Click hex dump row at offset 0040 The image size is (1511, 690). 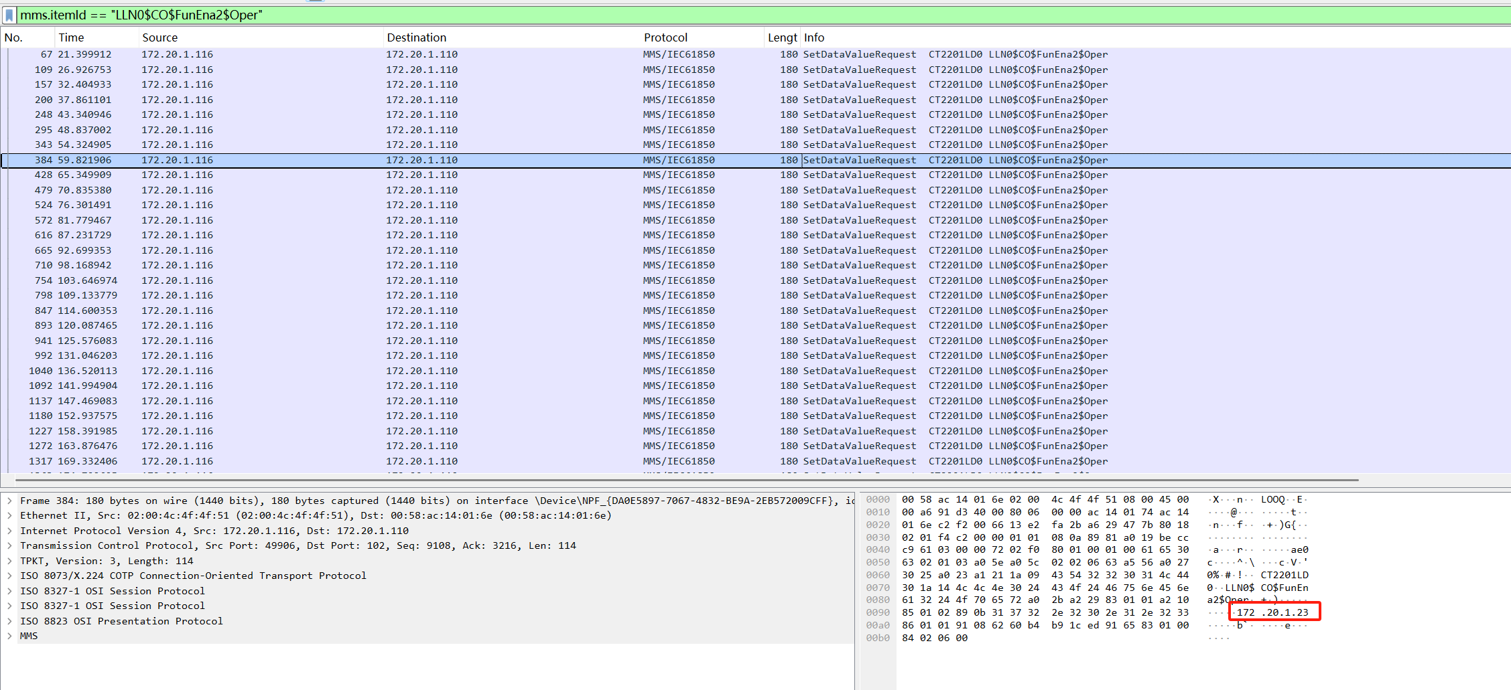[1086, 549]
